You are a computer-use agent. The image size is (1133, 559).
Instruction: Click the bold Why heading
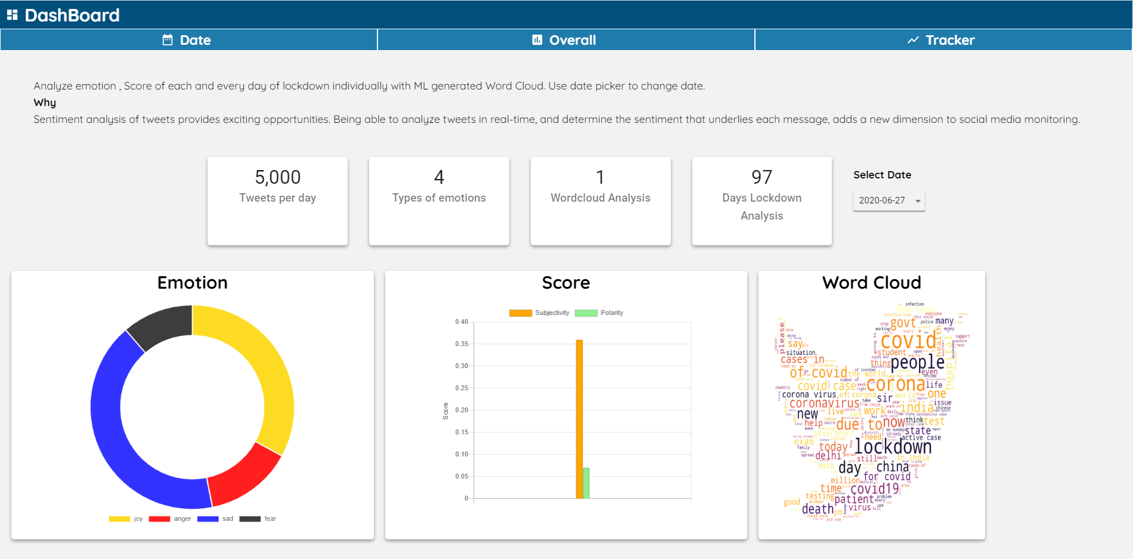click(x=45, y=103)
